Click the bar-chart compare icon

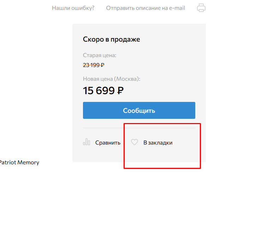pos(87,142)
